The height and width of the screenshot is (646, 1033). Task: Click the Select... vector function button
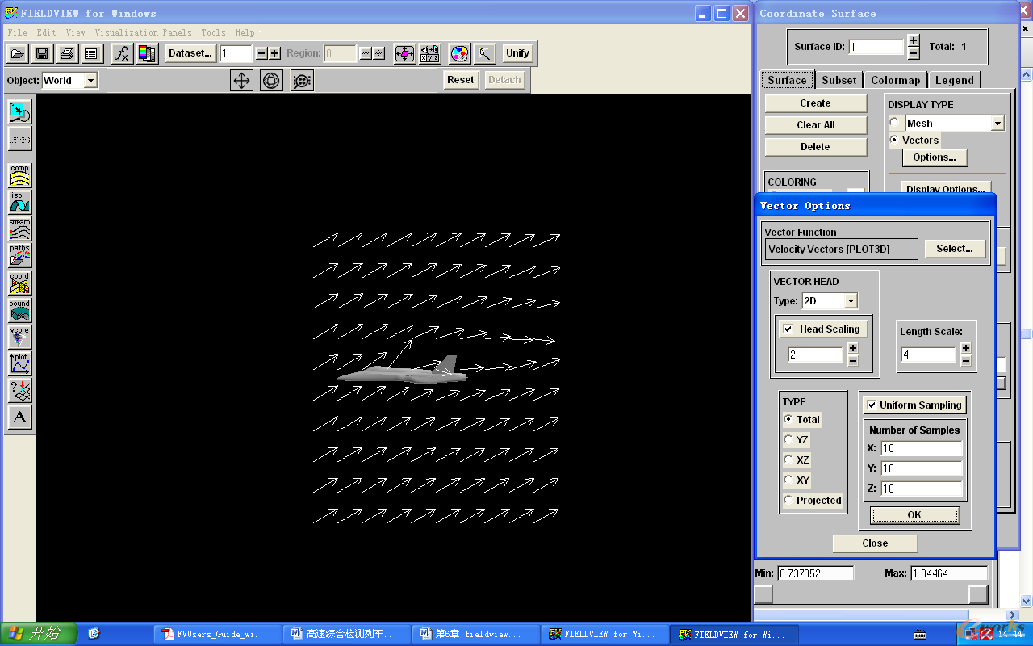click(x=954, y=249)
